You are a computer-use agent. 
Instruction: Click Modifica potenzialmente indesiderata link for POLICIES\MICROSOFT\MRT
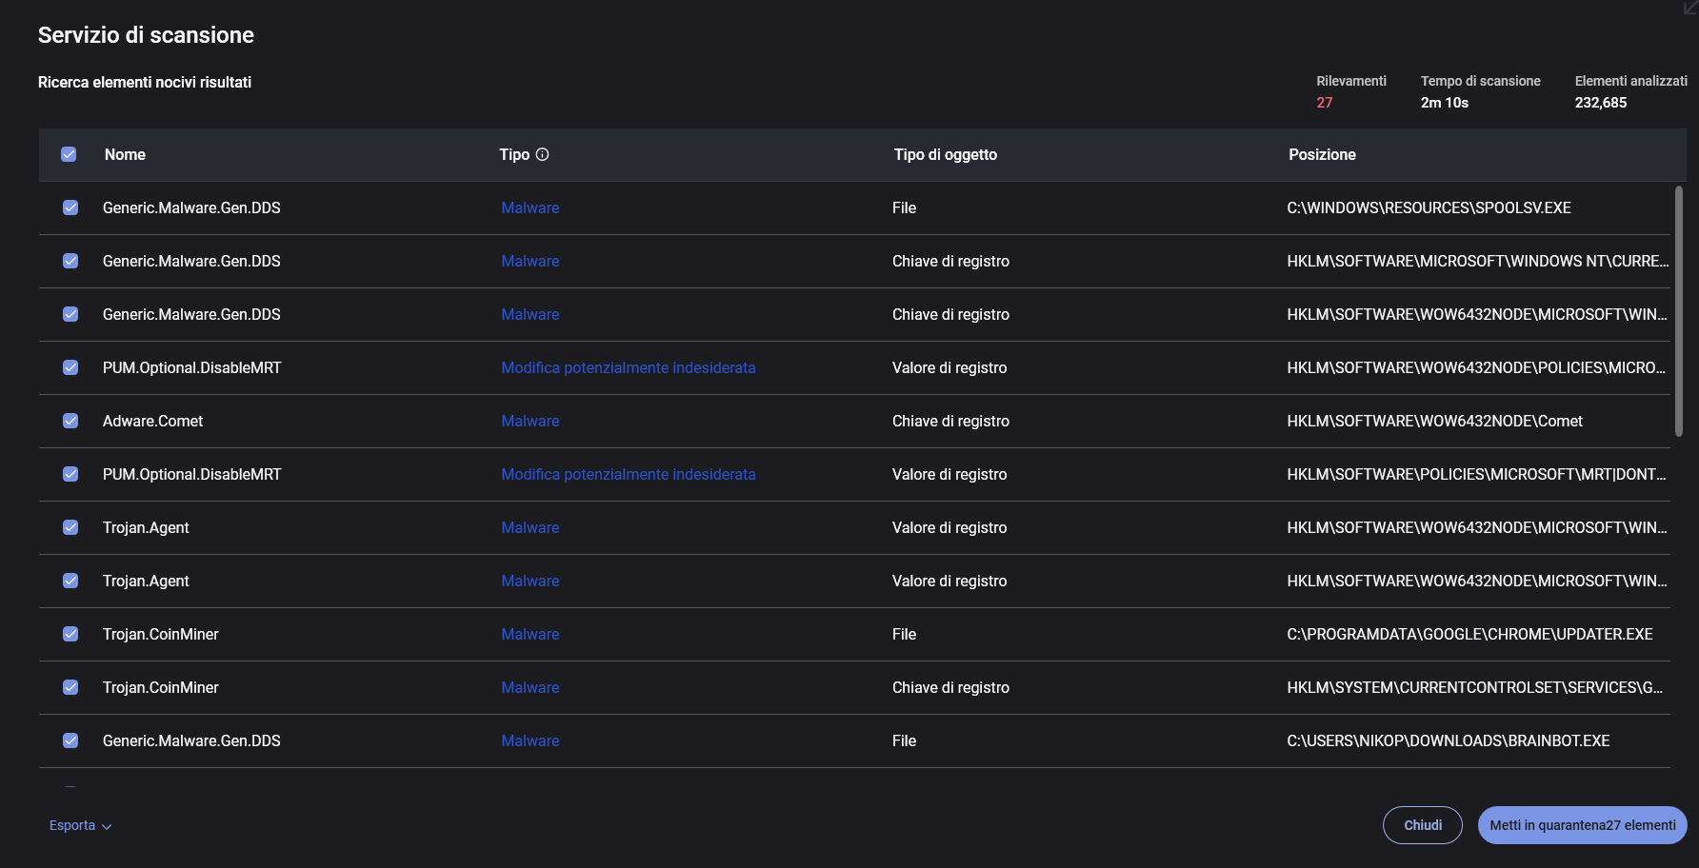(x=629, y=474)
